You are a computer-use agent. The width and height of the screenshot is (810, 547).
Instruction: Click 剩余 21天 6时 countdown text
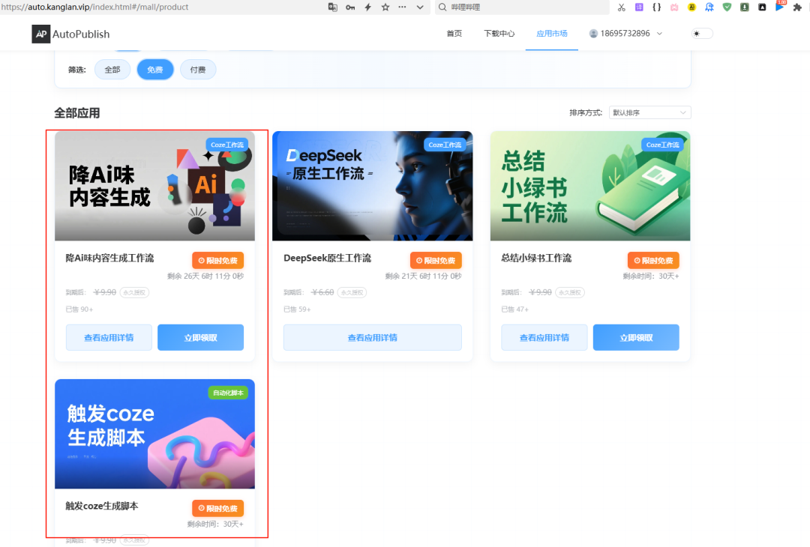coord(424,276)
